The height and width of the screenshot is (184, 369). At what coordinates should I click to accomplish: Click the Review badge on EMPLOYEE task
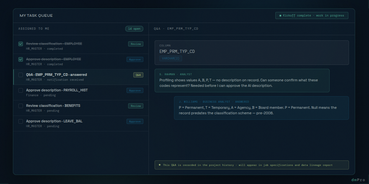(x=136, y=44)
